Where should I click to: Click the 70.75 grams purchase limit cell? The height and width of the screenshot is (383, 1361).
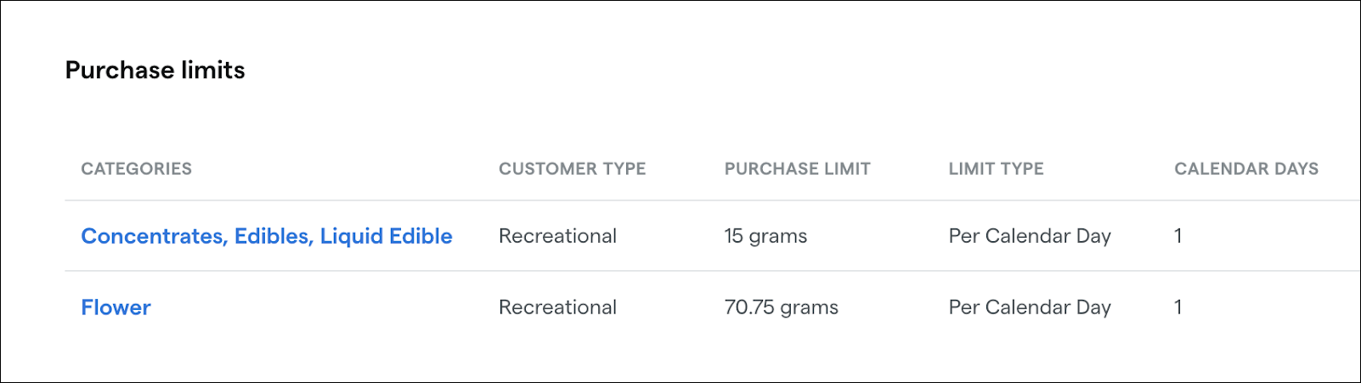pos(781,307)
